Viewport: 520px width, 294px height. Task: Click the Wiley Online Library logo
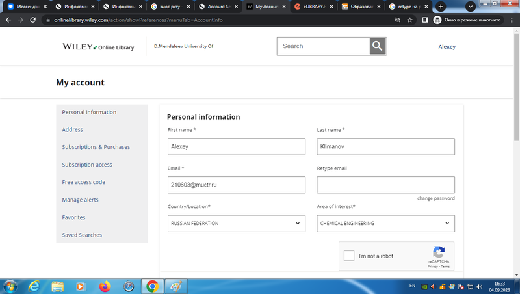(x=98, y=47)
